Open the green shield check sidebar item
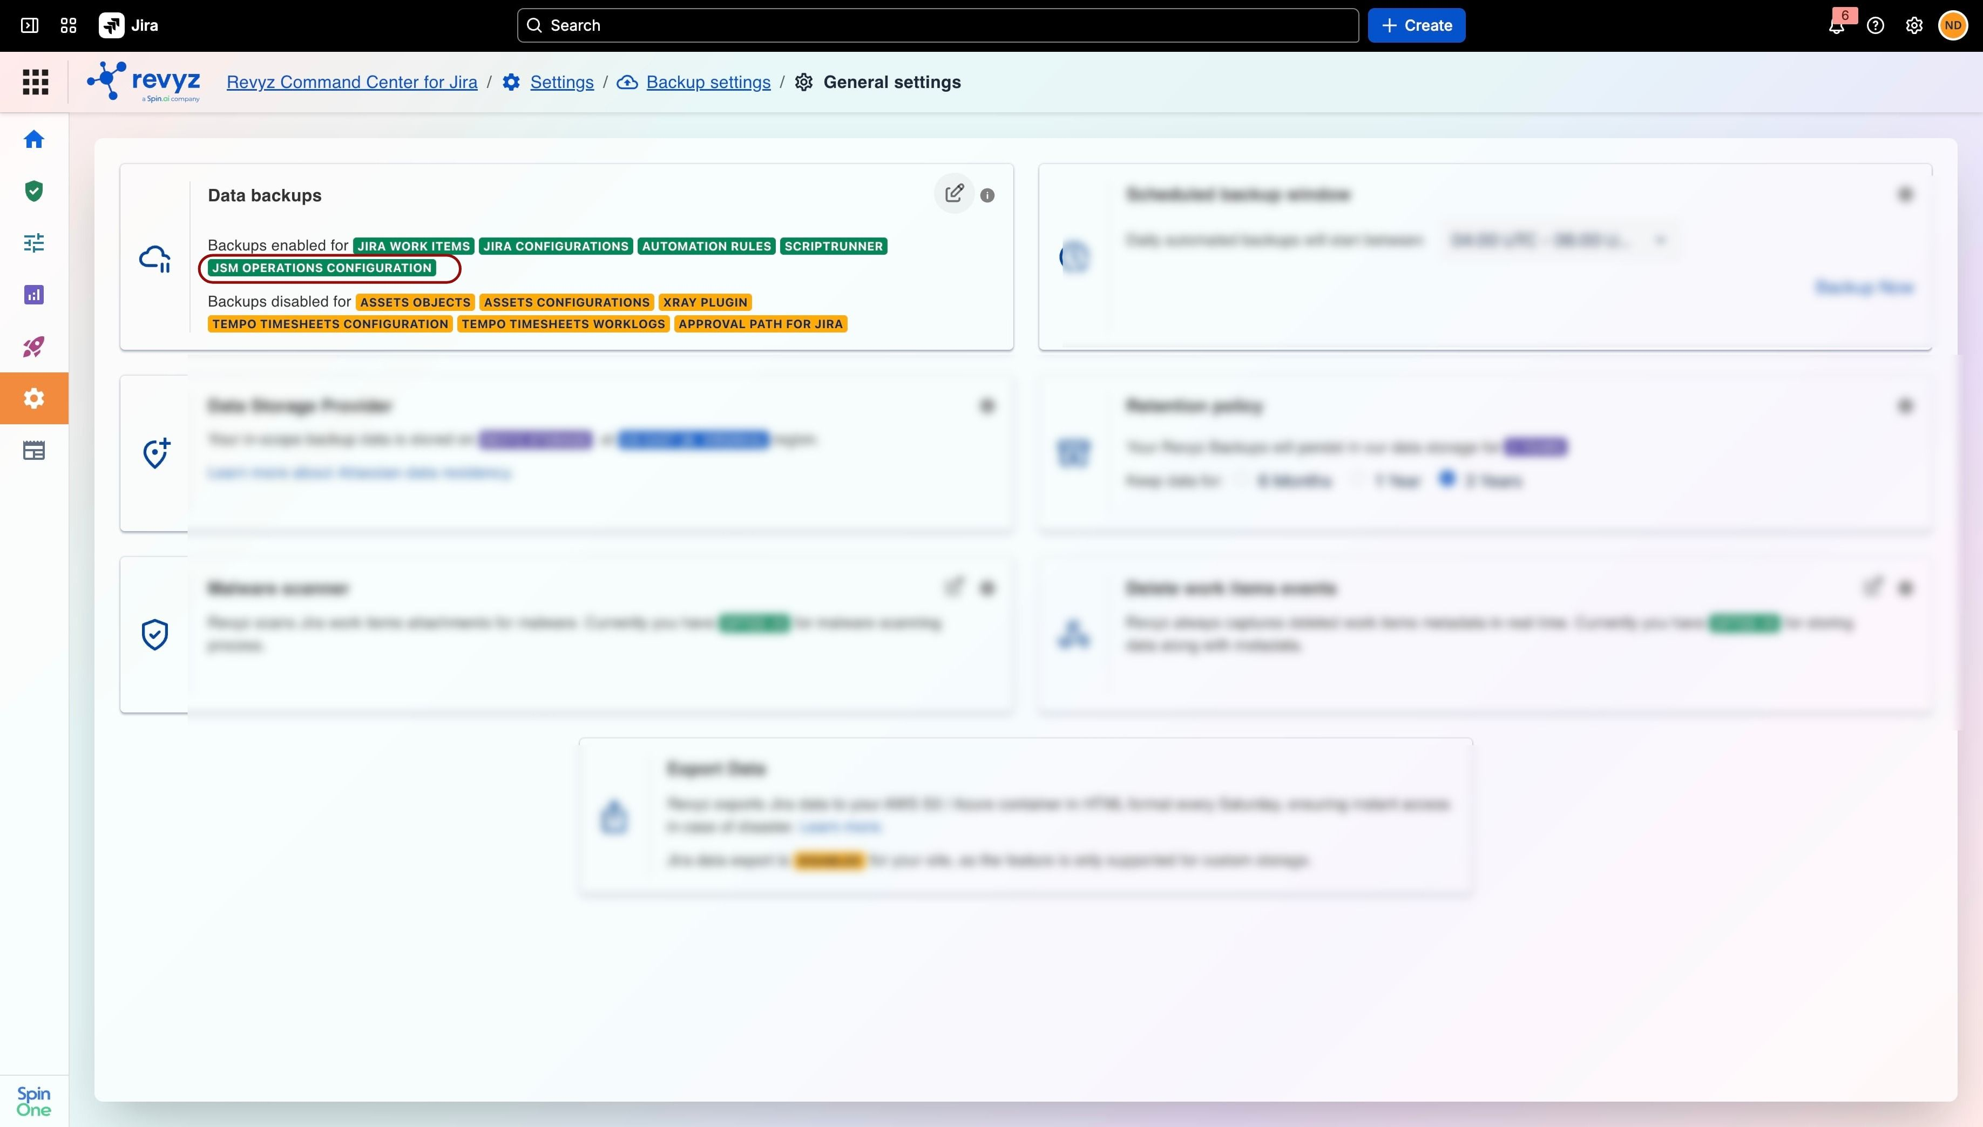 point(34,191)
